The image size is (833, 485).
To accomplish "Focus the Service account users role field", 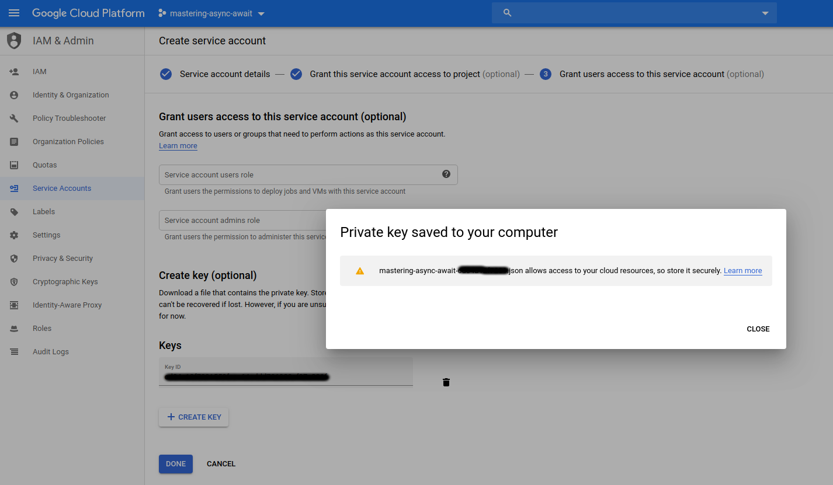I will [308, 175].
